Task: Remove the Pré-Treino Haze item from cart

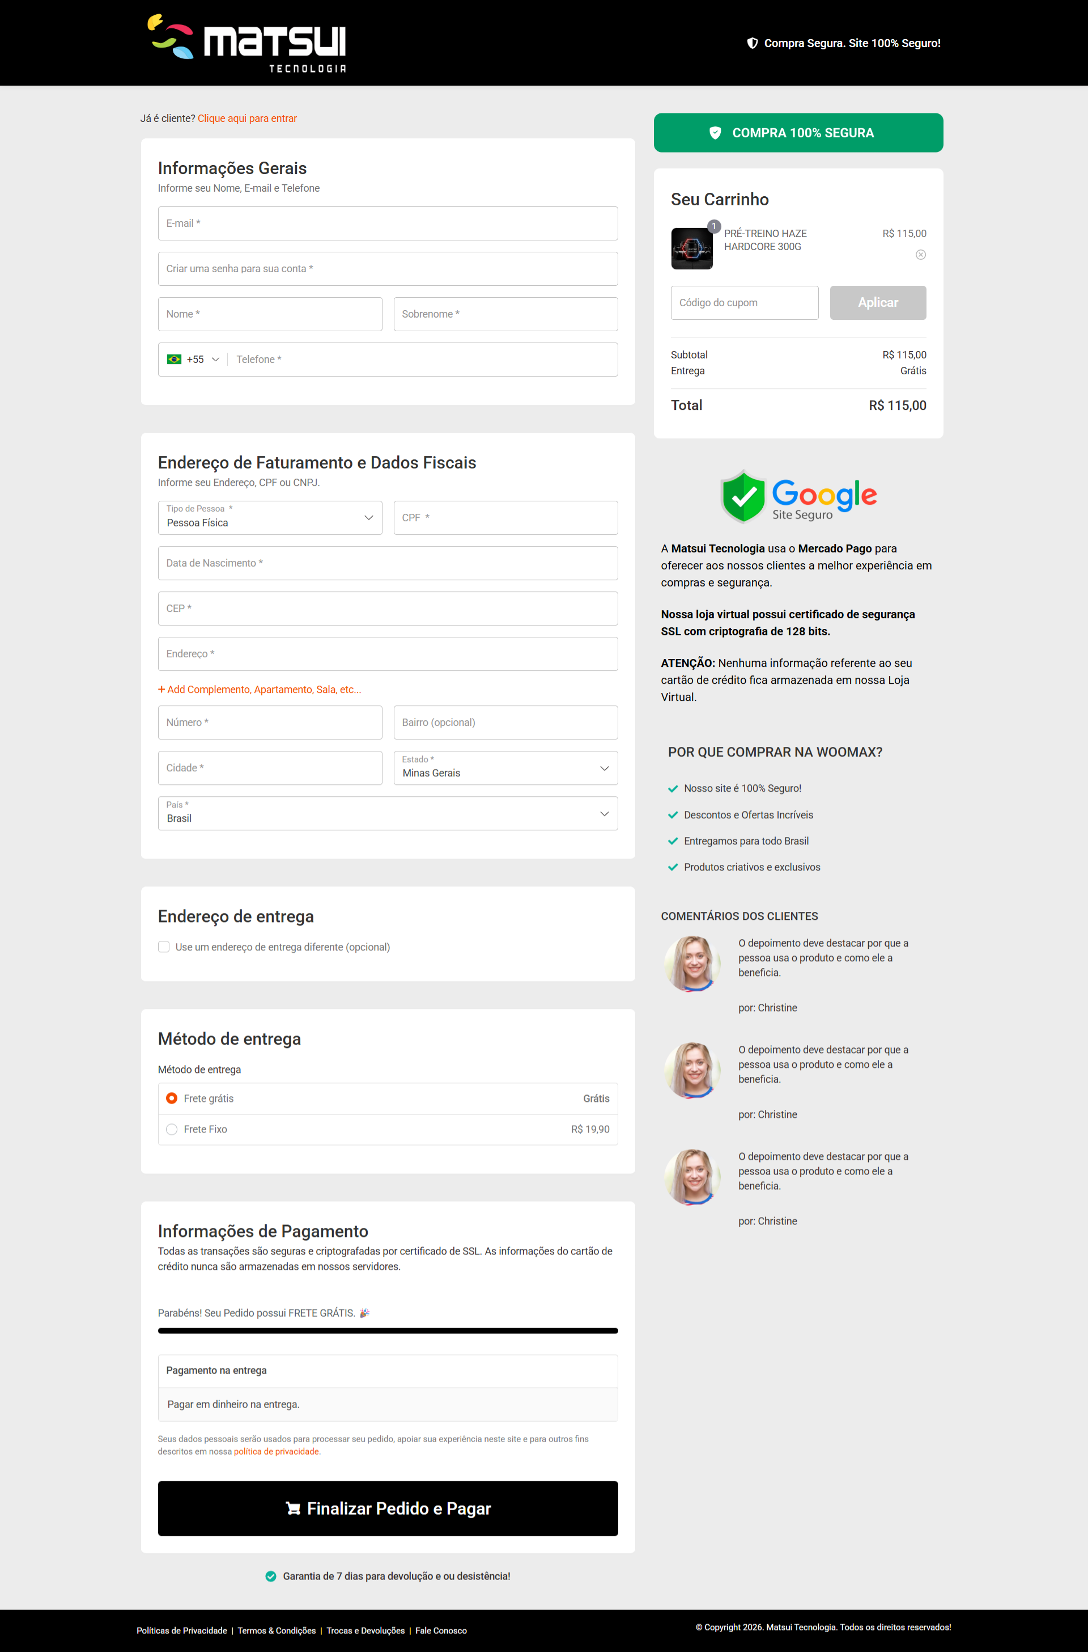Action: (920, 255)
